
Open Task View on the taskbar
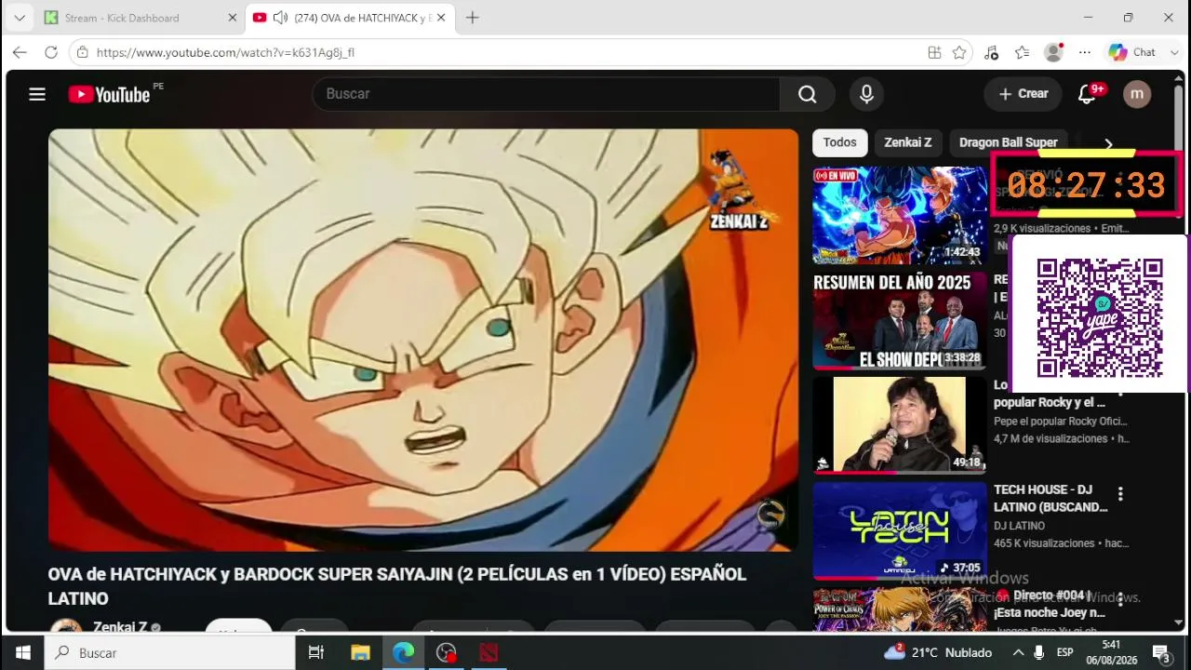click(x=316, y=652)
